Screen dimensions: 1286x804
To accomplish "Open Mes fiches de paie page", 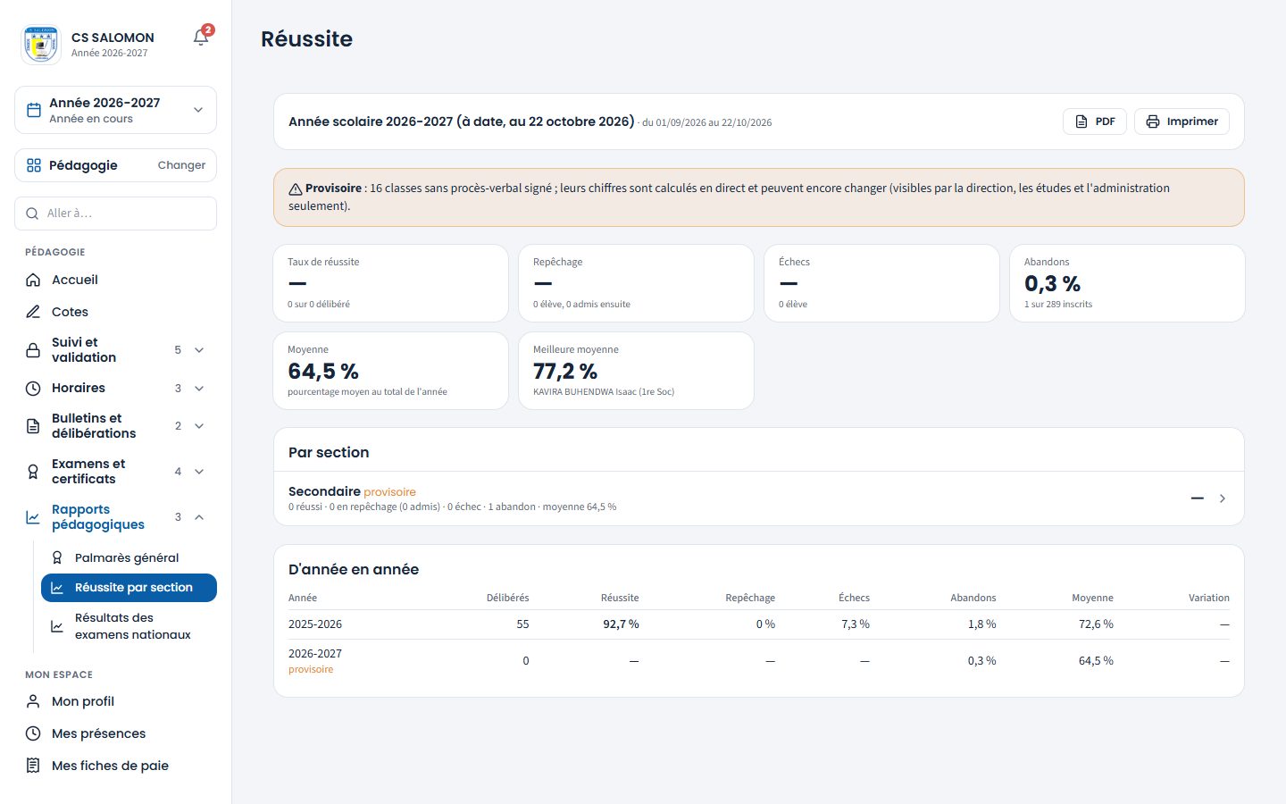I will 115,766.
